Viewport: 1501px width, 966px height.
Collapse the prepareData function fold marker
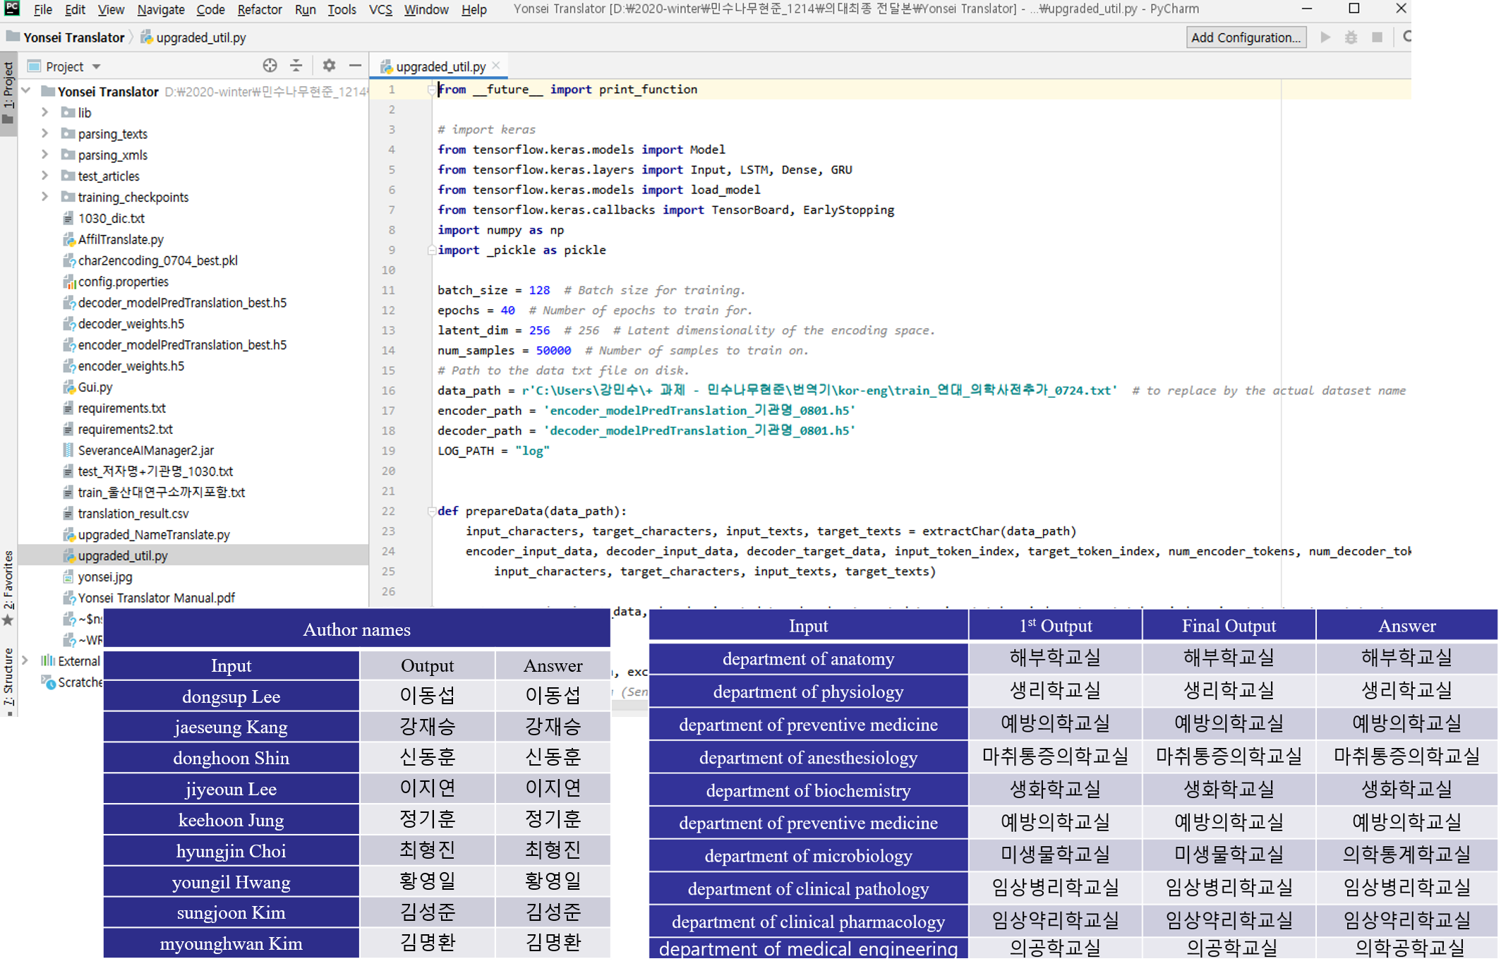click(x=431, y=511)
